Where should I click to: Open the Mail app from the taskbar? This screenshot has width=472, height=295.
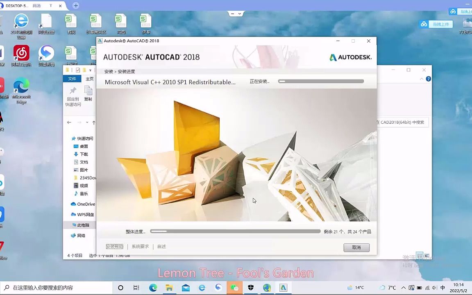coord(185,288)
